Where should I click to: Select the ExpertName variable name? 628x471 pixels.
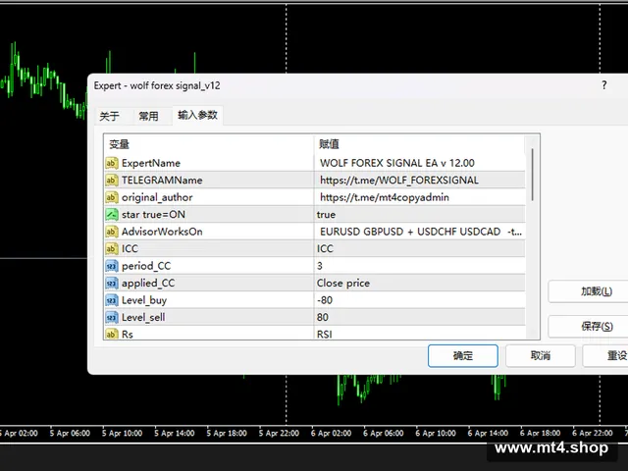coord(151,163)
